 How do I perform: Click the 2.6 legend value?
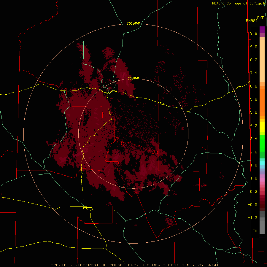click(254, 152)
